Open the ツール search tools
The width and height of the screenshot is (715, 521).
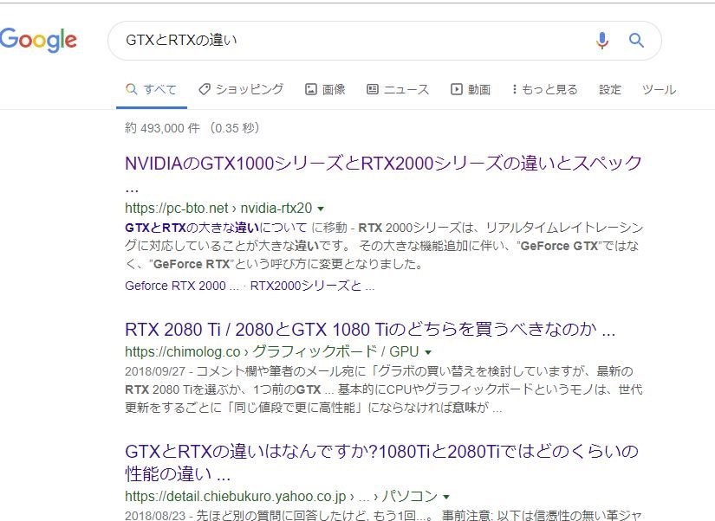[659, 89]
